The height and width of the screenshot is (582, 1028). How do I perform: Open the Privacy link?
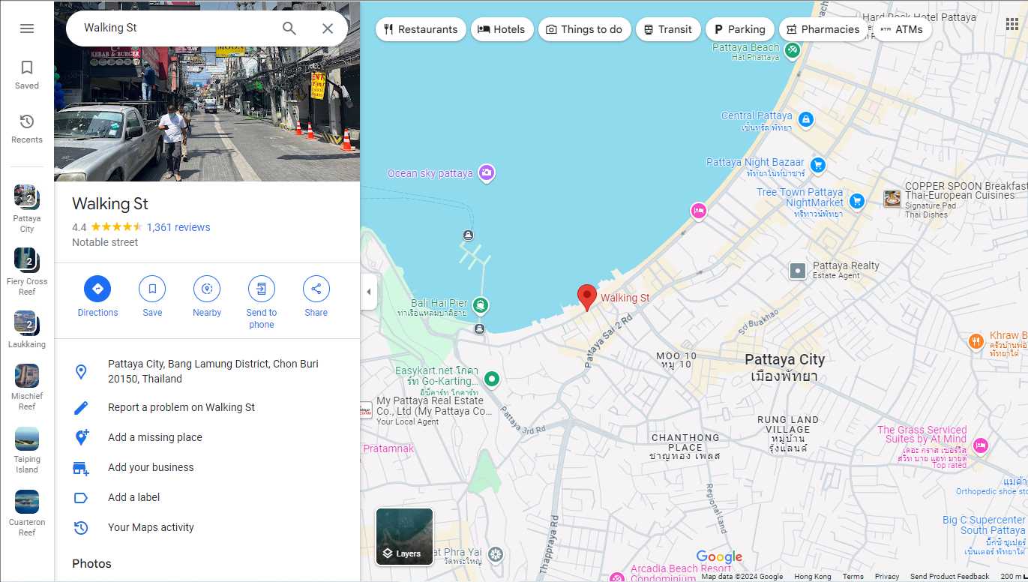pyautogui.click(x=887, y=577)
